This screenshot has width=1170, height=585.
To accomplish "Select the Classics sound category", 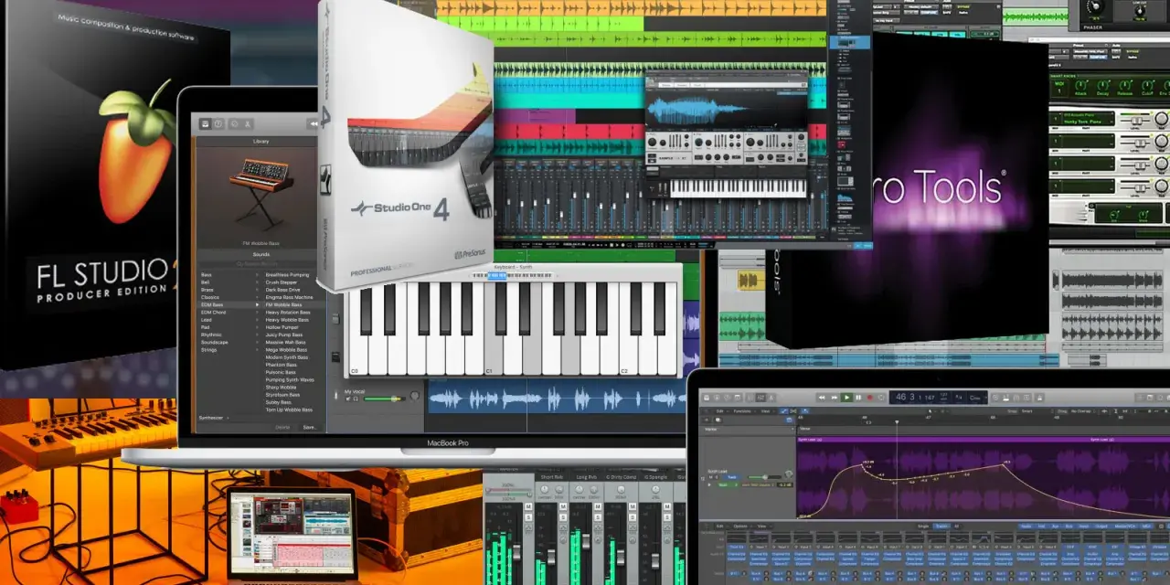I will (x=210, y=297).
